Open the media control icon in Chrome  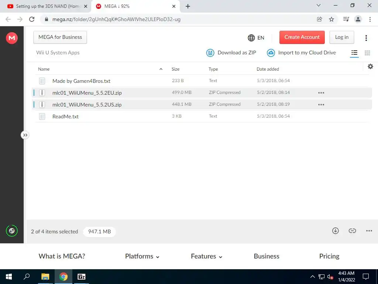346,19
